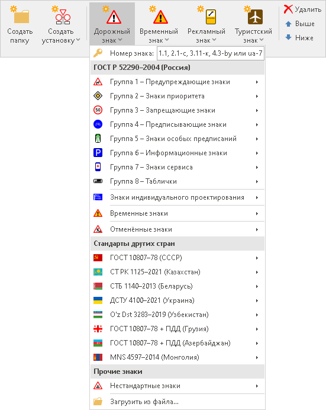Choose Загрузить из файла... entry
Image resolution: width=326 pixels, height=410 pixels.
tap(177, 401)
